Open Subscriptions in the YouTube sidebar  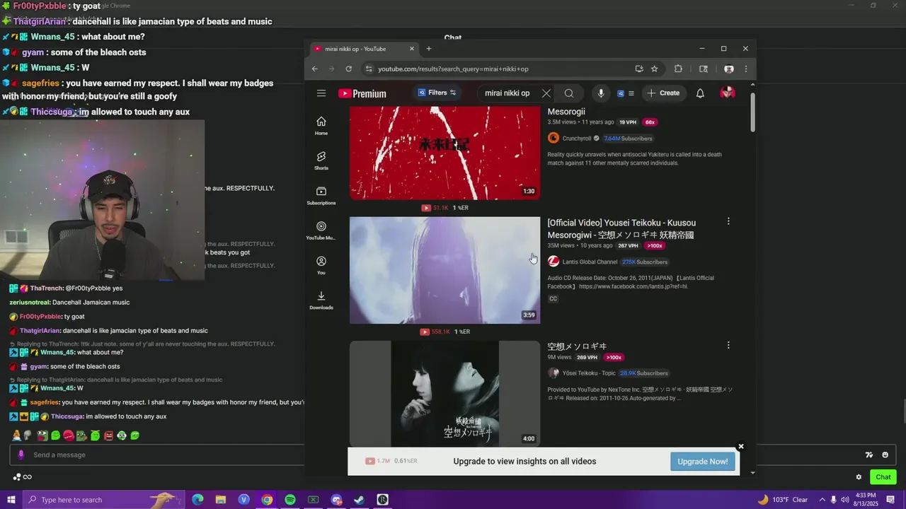click(x=321, y=195)
